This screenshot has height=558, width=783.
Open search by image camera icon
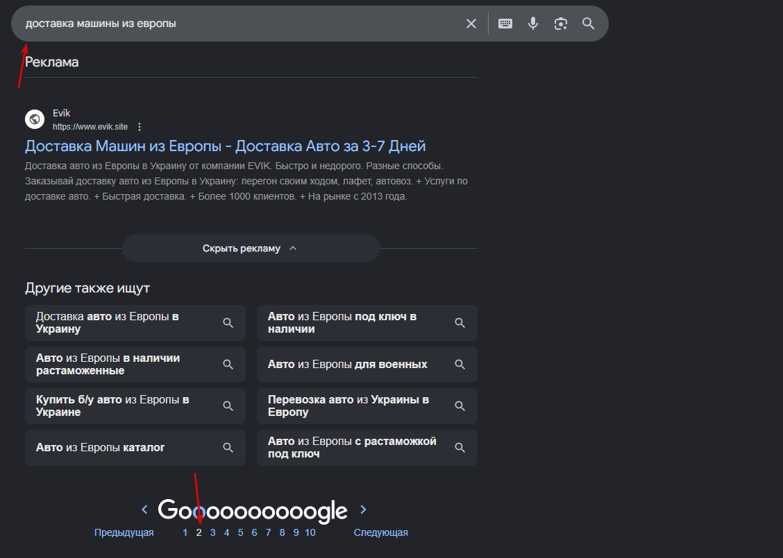(x=560, y=24)
